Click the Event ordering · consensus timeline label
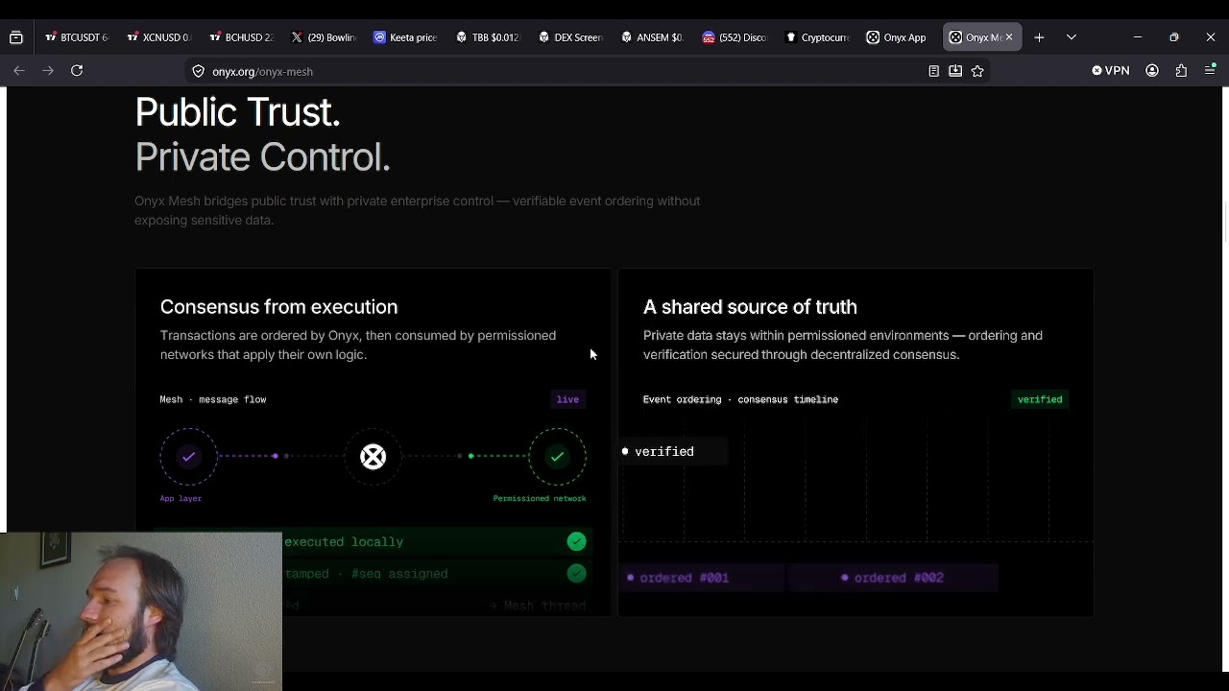The height and width of the screenshot is (691, 1229). click(740, 399)
